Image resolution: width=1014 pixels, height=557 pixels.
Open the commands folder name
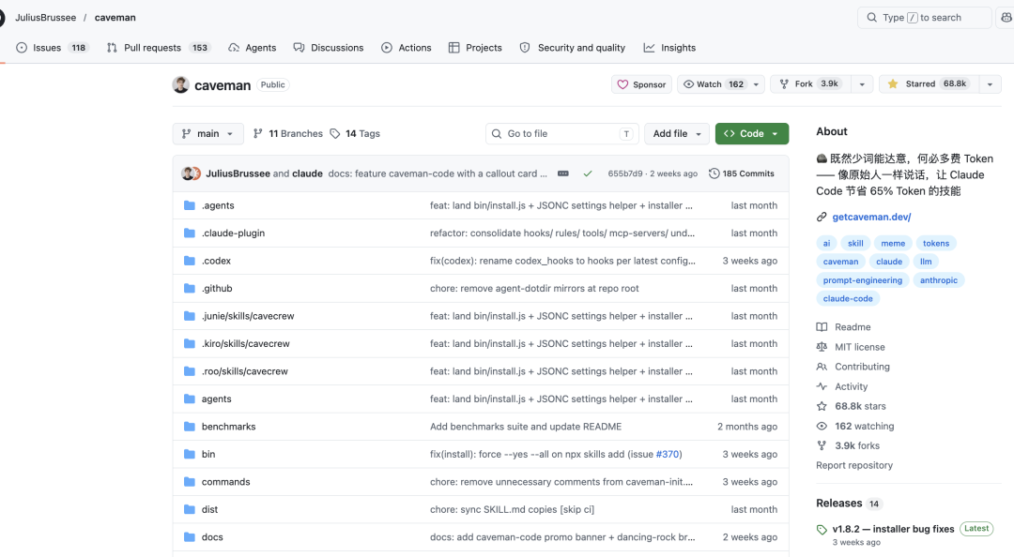(225, 482)
